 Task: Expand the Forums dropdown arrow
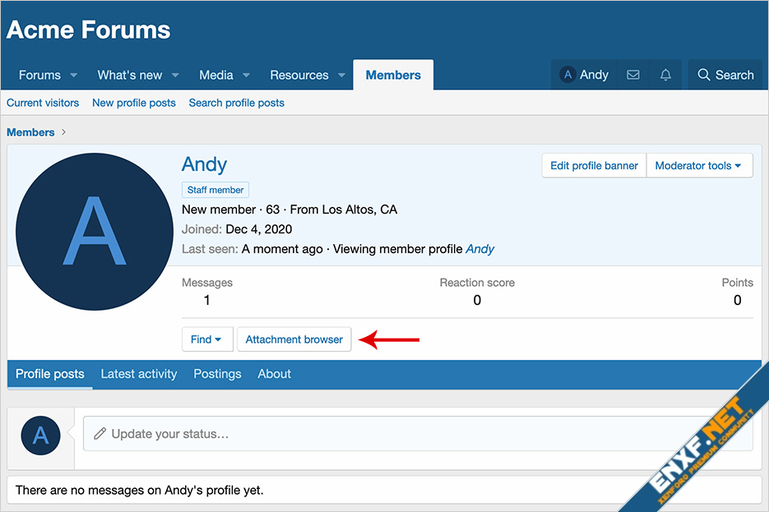tap(74, 76)
